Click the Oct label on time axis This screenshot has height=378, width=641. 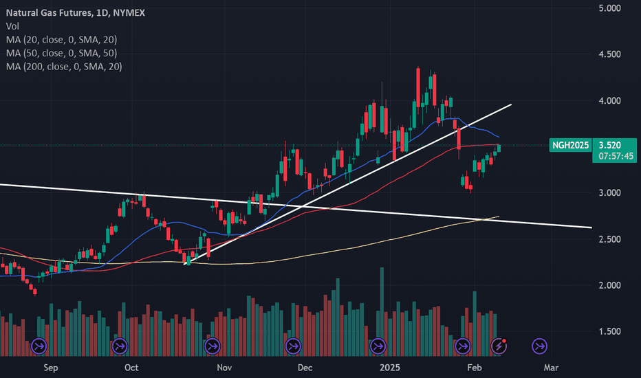[x=131, y=368]
